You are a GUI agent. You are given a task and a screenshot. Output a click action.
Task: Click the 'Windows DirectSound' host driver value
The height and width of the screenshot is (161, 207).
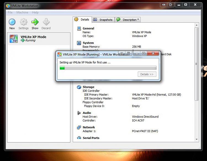point(145,117)
